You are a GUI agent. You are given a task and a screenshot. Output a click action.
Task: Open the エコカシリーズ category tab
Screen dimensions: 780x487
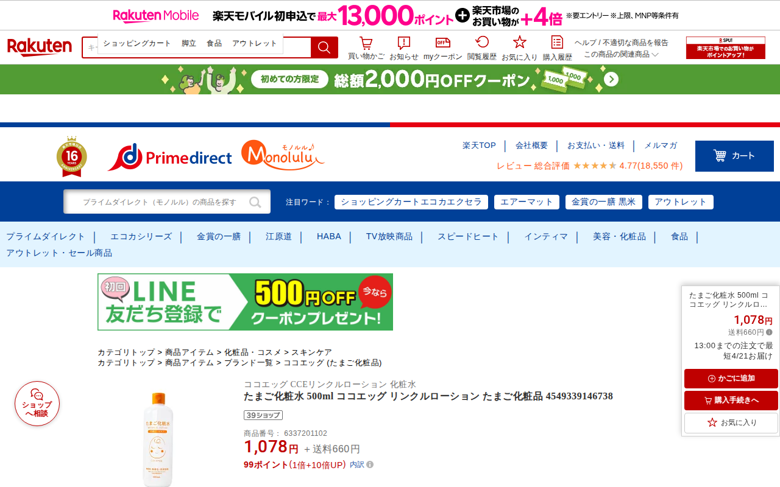[x=141, y=237]
